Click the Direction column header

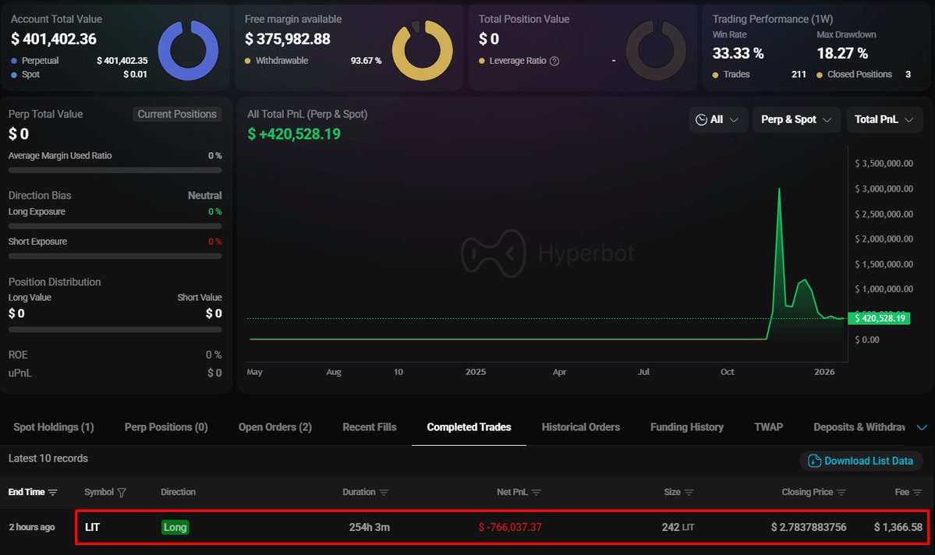pos(178,493)
